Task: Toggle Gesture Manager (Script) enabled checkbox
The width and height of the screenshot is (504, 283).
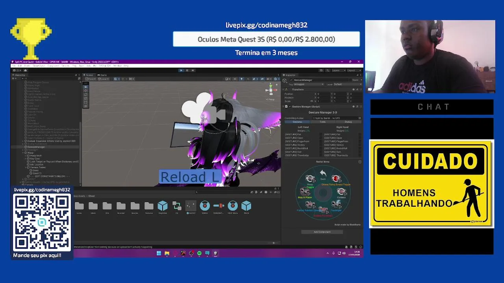Action: [290, 107]
